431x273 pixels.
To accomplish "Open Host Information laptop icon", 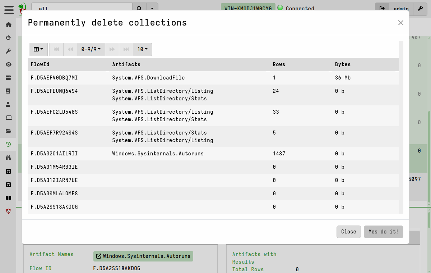I will coord(8,117).
